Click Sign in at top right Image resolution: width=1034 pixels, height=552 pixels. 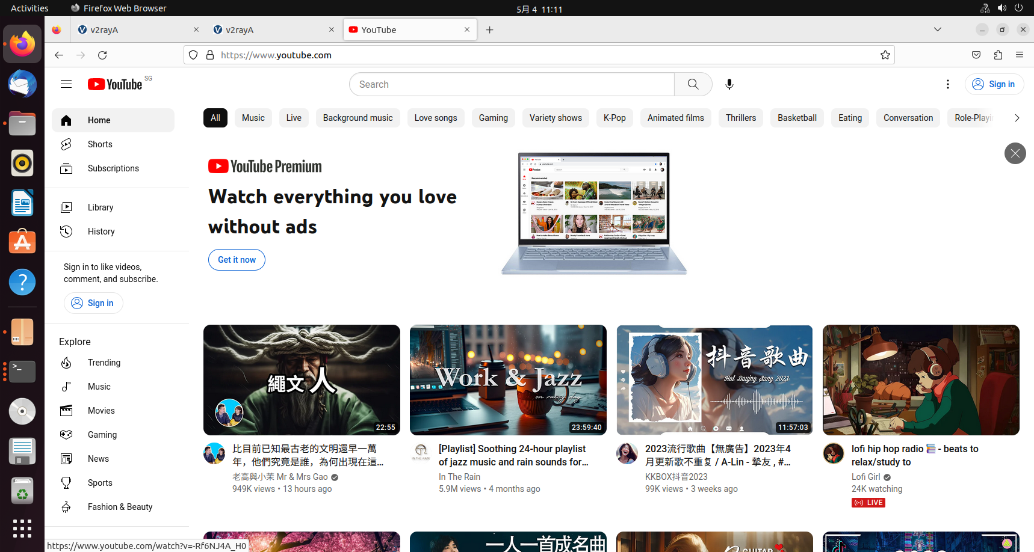pyautogui.click(x=994, y=84)
